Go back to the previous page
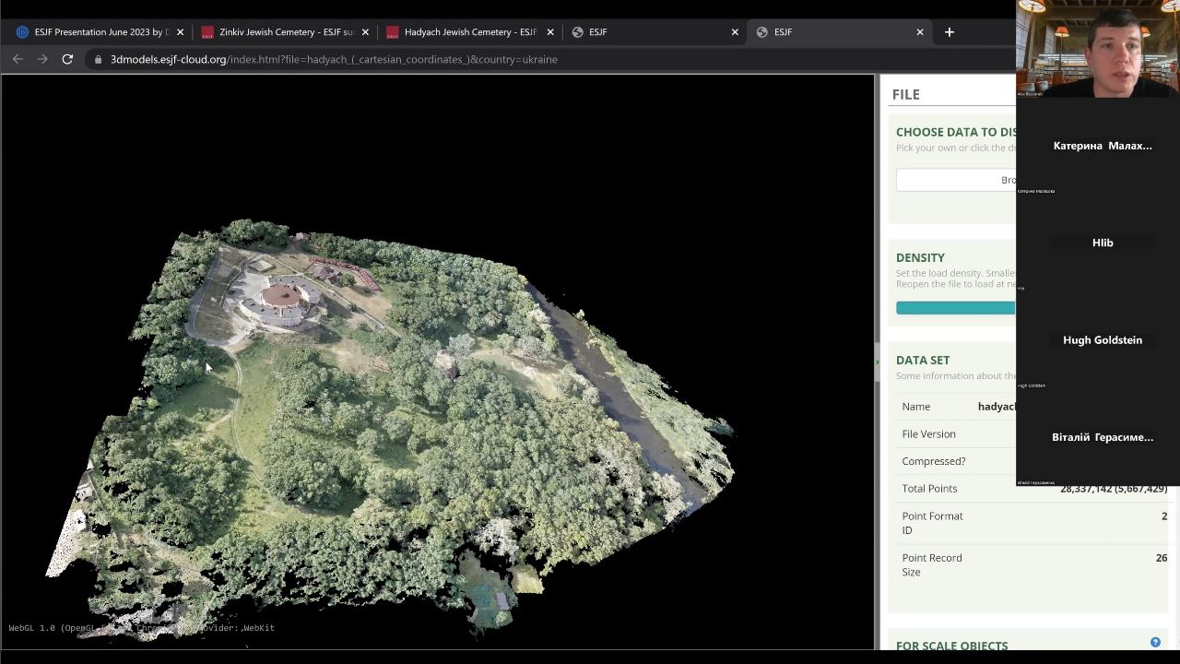 tap(18, 59)
